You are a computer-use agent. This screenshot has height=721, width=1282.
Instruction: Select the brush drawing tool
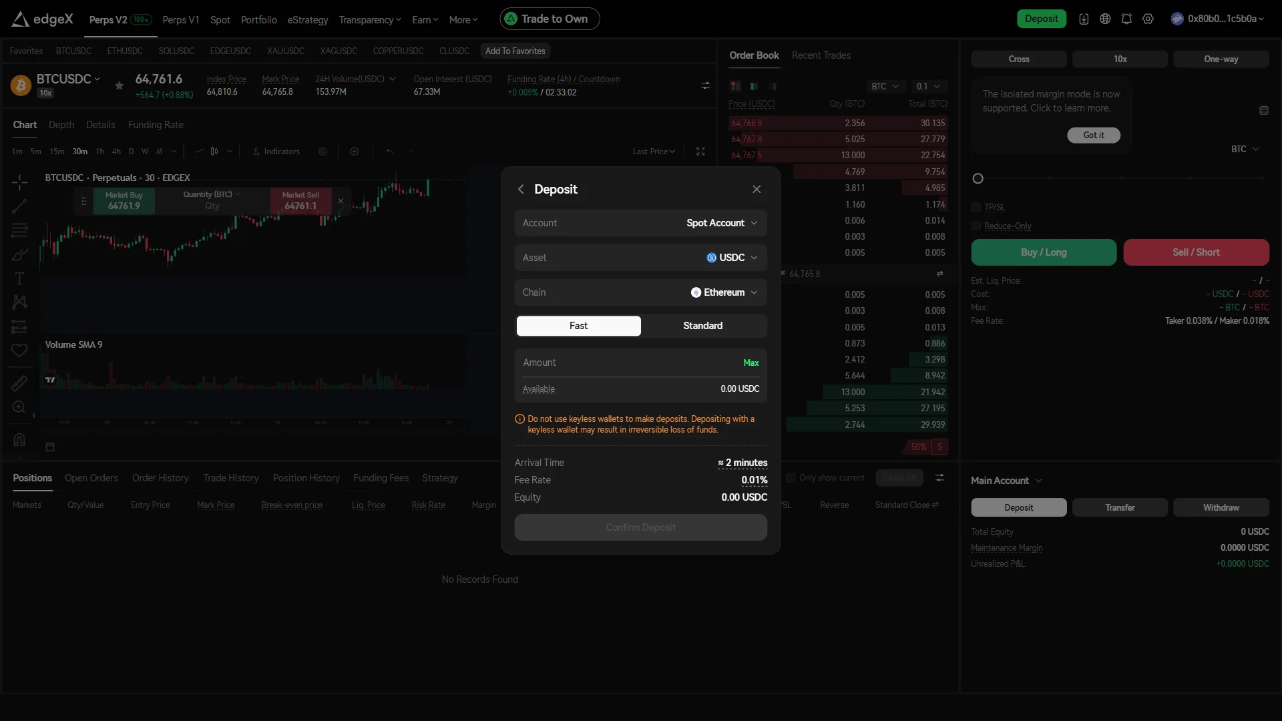19,254
